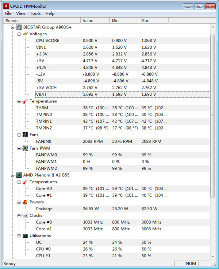Click the scrollbar up arrow

coord(213,27)
